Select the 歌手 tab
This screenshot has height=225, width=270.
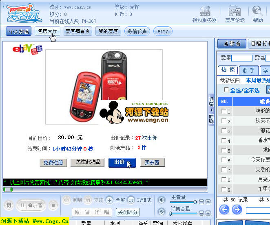point(249,70)
